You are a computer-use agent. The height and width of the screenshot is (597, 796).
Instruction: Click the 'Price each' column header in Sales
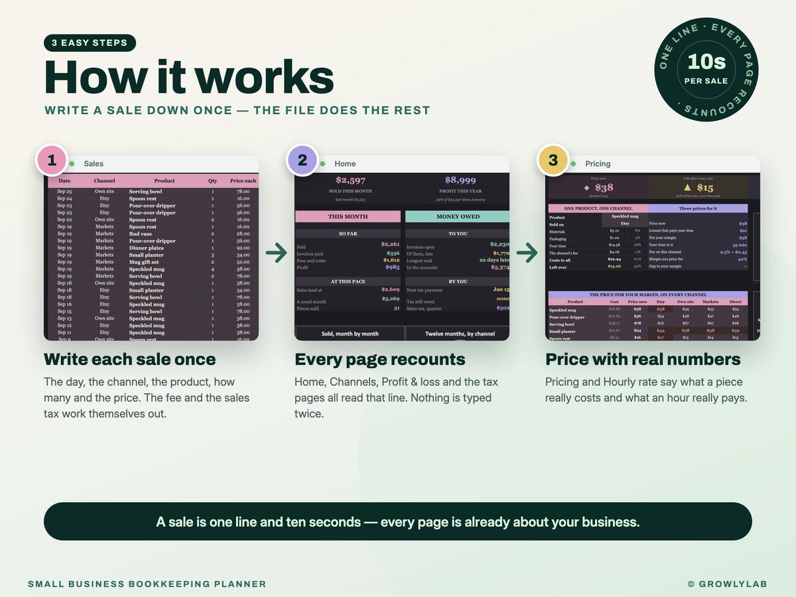click(243, 180)
